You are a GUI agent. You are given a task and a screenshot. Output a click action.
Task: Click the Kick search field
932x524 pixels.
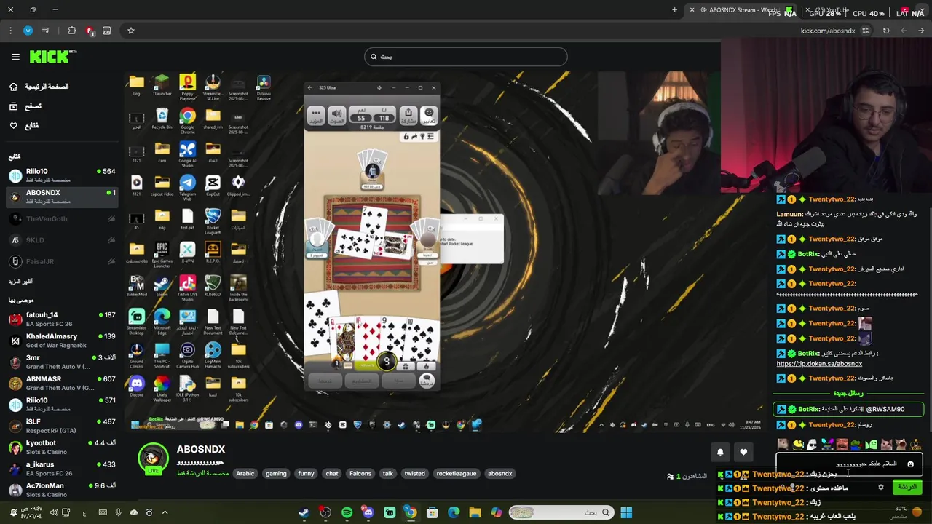[466, 57]
